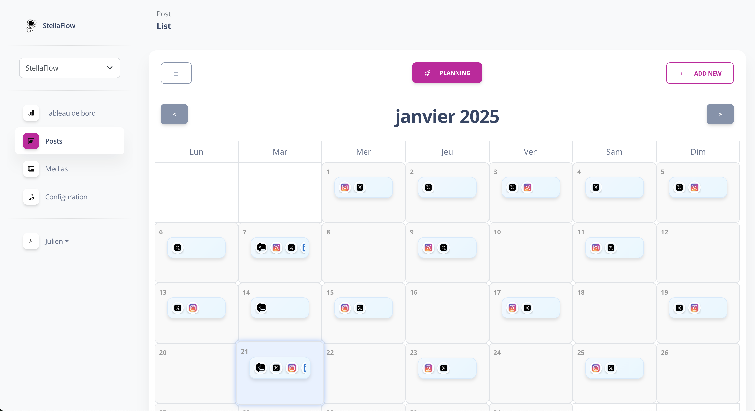Click the chat bubble icon on January 7

click(x=261, y=248)
